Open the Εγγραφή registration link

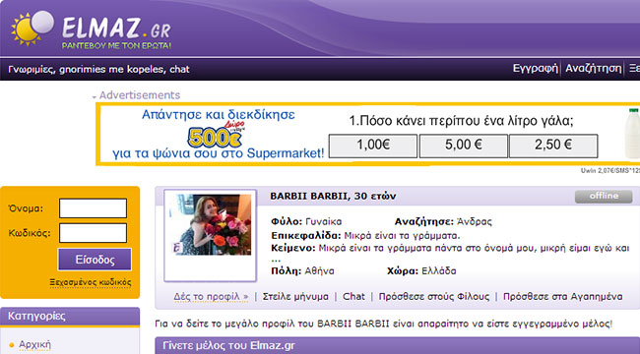click(x=535, y=69)
